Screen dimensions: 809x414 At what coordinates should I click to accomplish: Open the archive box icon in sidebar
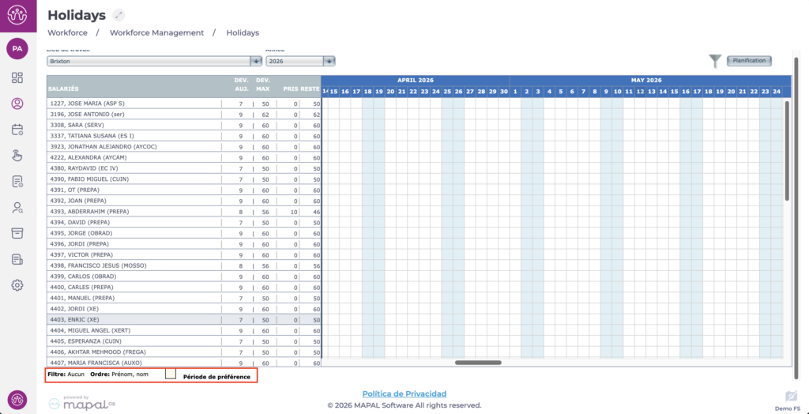tap(17, 233)
